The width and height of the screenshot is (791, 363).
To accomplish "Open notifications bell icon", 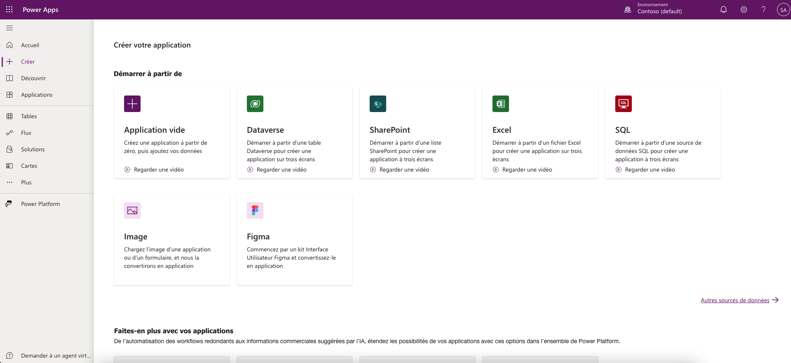I will [724, 10].
